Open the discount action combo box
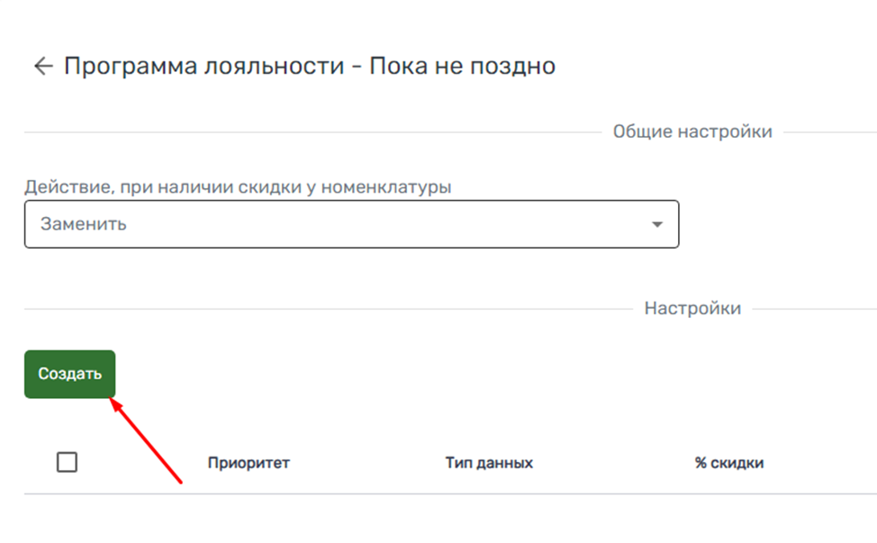 tap(351, 224)
